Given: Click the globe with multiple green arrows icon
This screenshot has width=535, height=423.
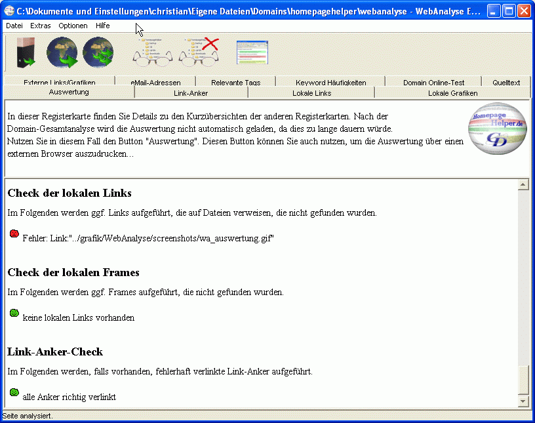Looking at the screenshot, I should coord(98,53).
